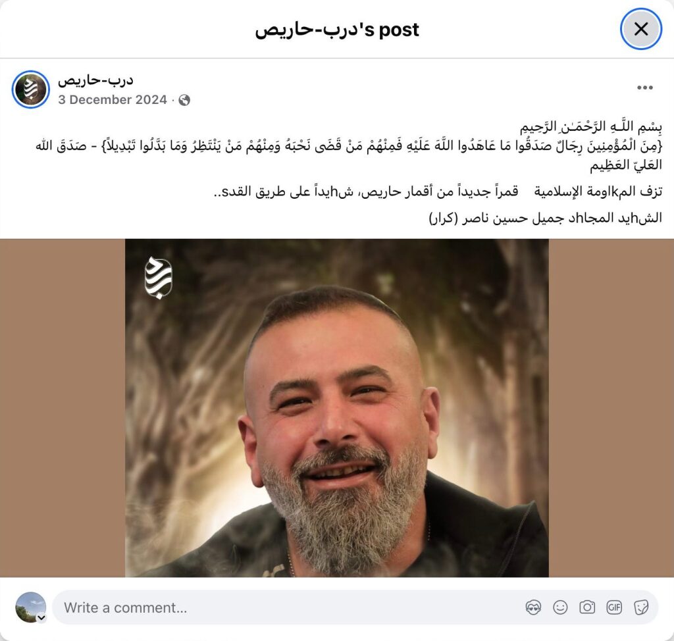The width and height of the screenshot is (674, 641).
Task: Add a GIF to the comment
Action: [x=614, y=607]
